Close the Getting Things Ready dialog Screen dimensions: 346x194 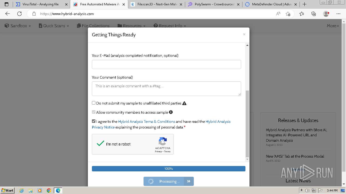coord(244,34)
